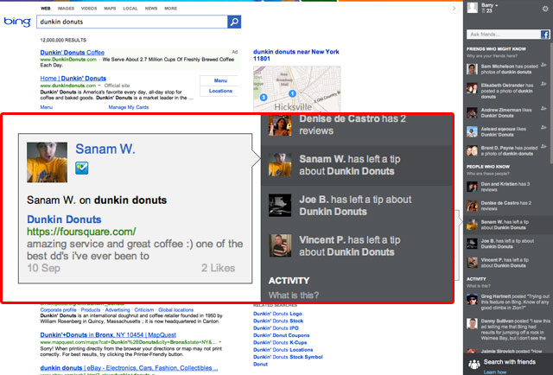Click Sanam W. name in popup card
Viewport: 553px width, 375px height.
(x=105, y=149)
